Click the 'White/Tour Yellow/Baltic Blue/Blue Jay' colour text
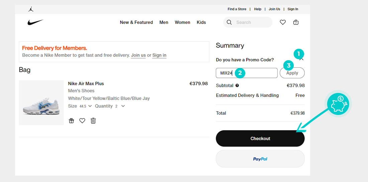Screen dimensions: 368x182 point(109,98)
